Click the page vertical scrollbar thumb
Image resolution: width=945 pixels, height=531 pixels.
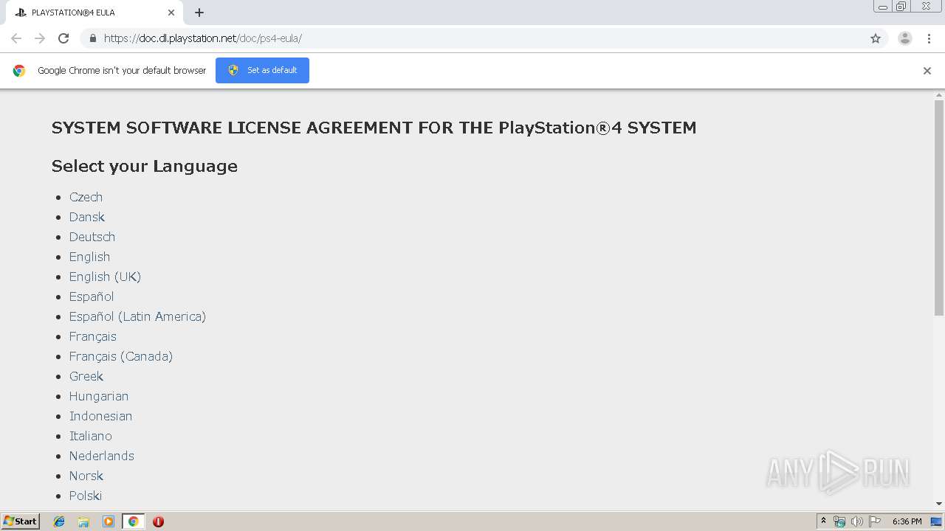coord(939,208)
